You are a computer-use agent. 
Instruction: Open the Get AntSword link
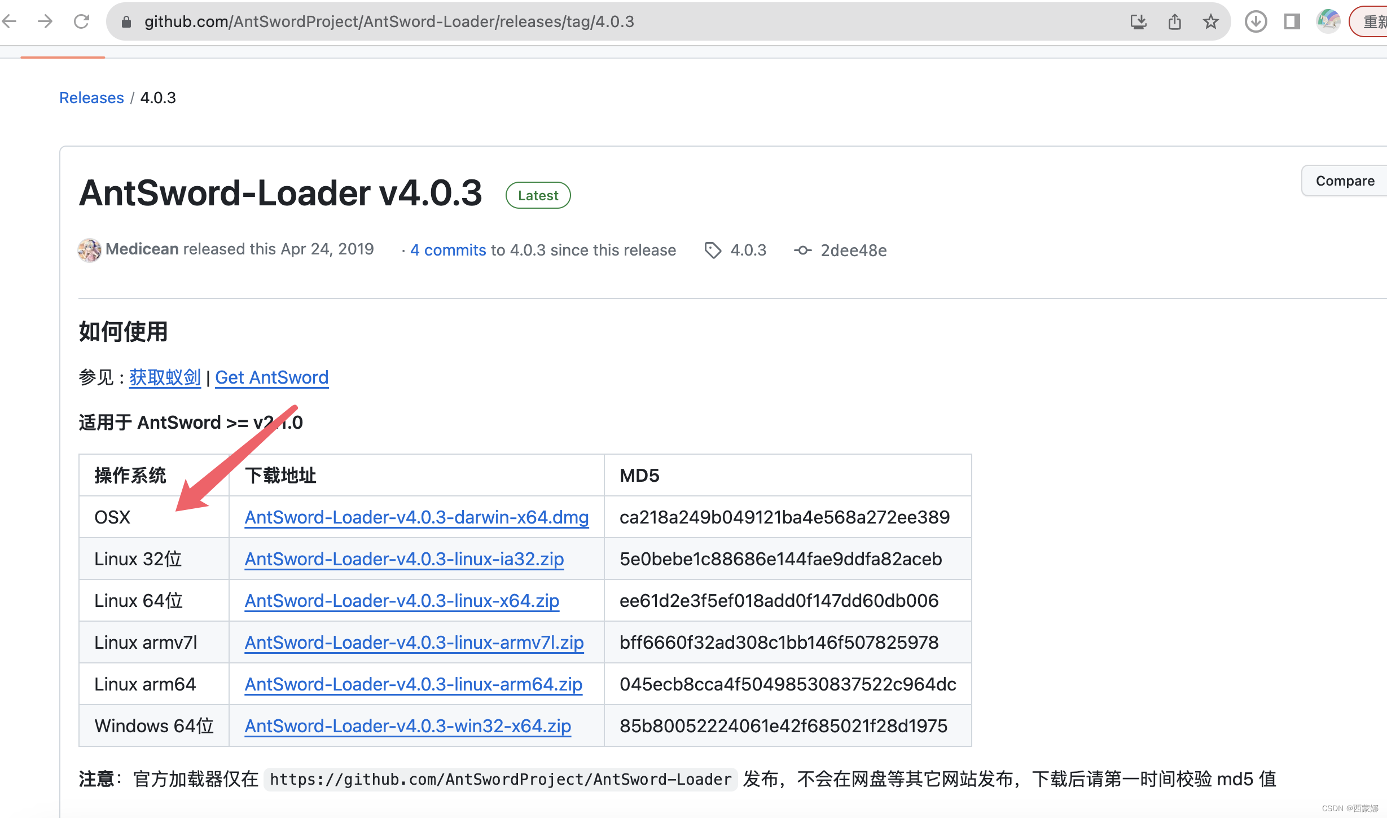click(272, 377)
